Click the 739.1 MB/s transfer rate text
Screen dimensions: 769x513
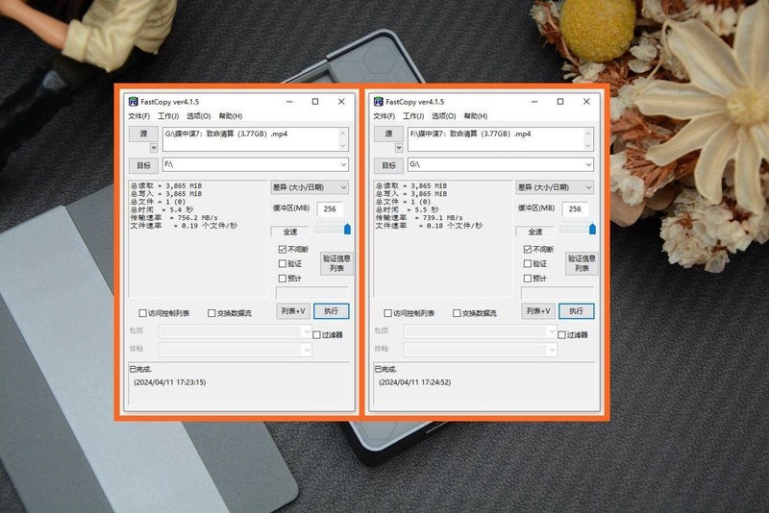(x=443, y=217)
